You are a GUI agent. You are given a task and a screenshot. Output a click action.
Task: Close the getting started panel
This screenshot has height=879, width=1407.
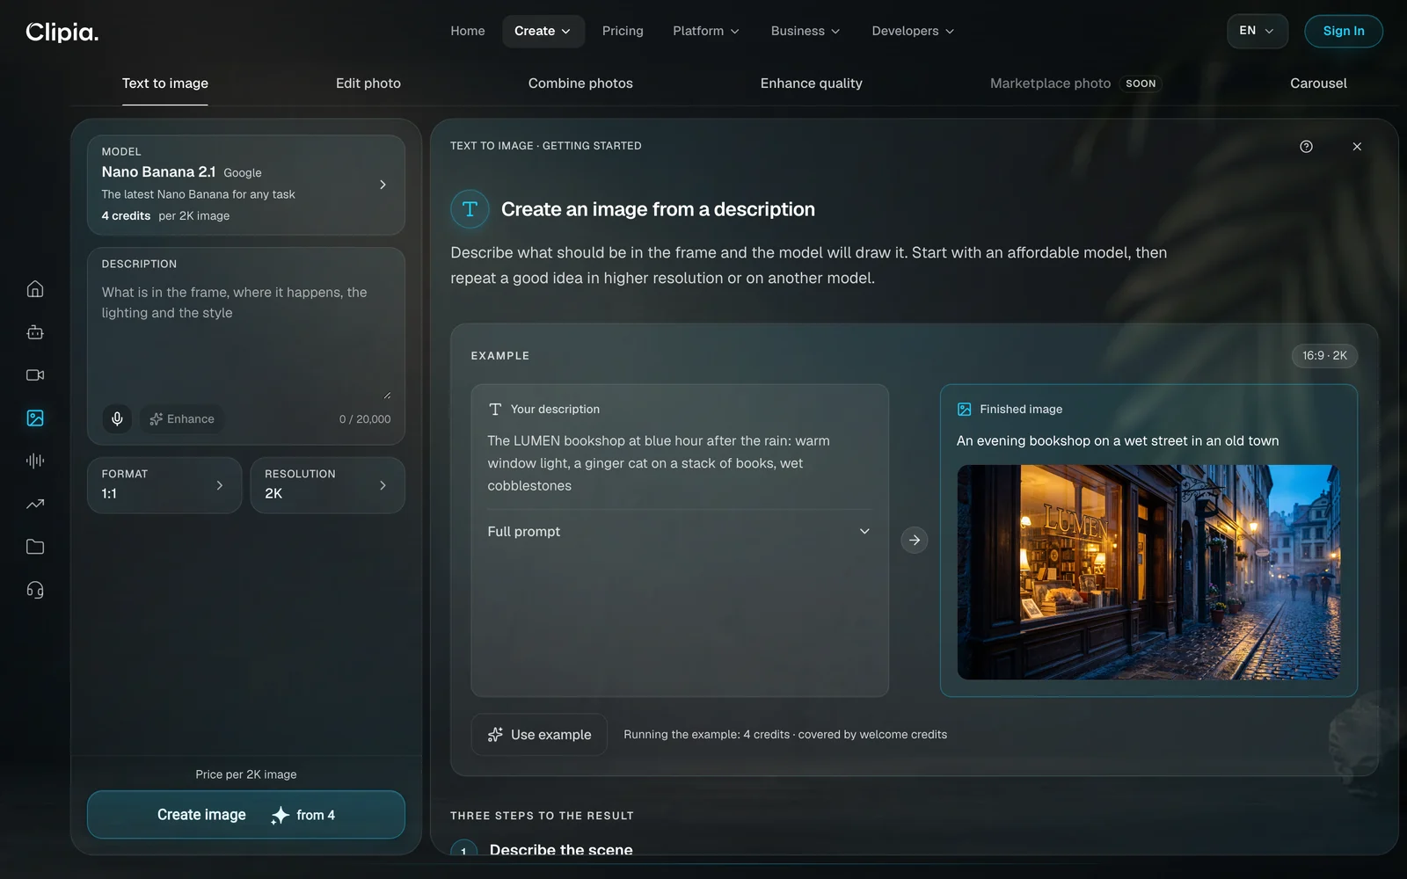(1357, 147)
